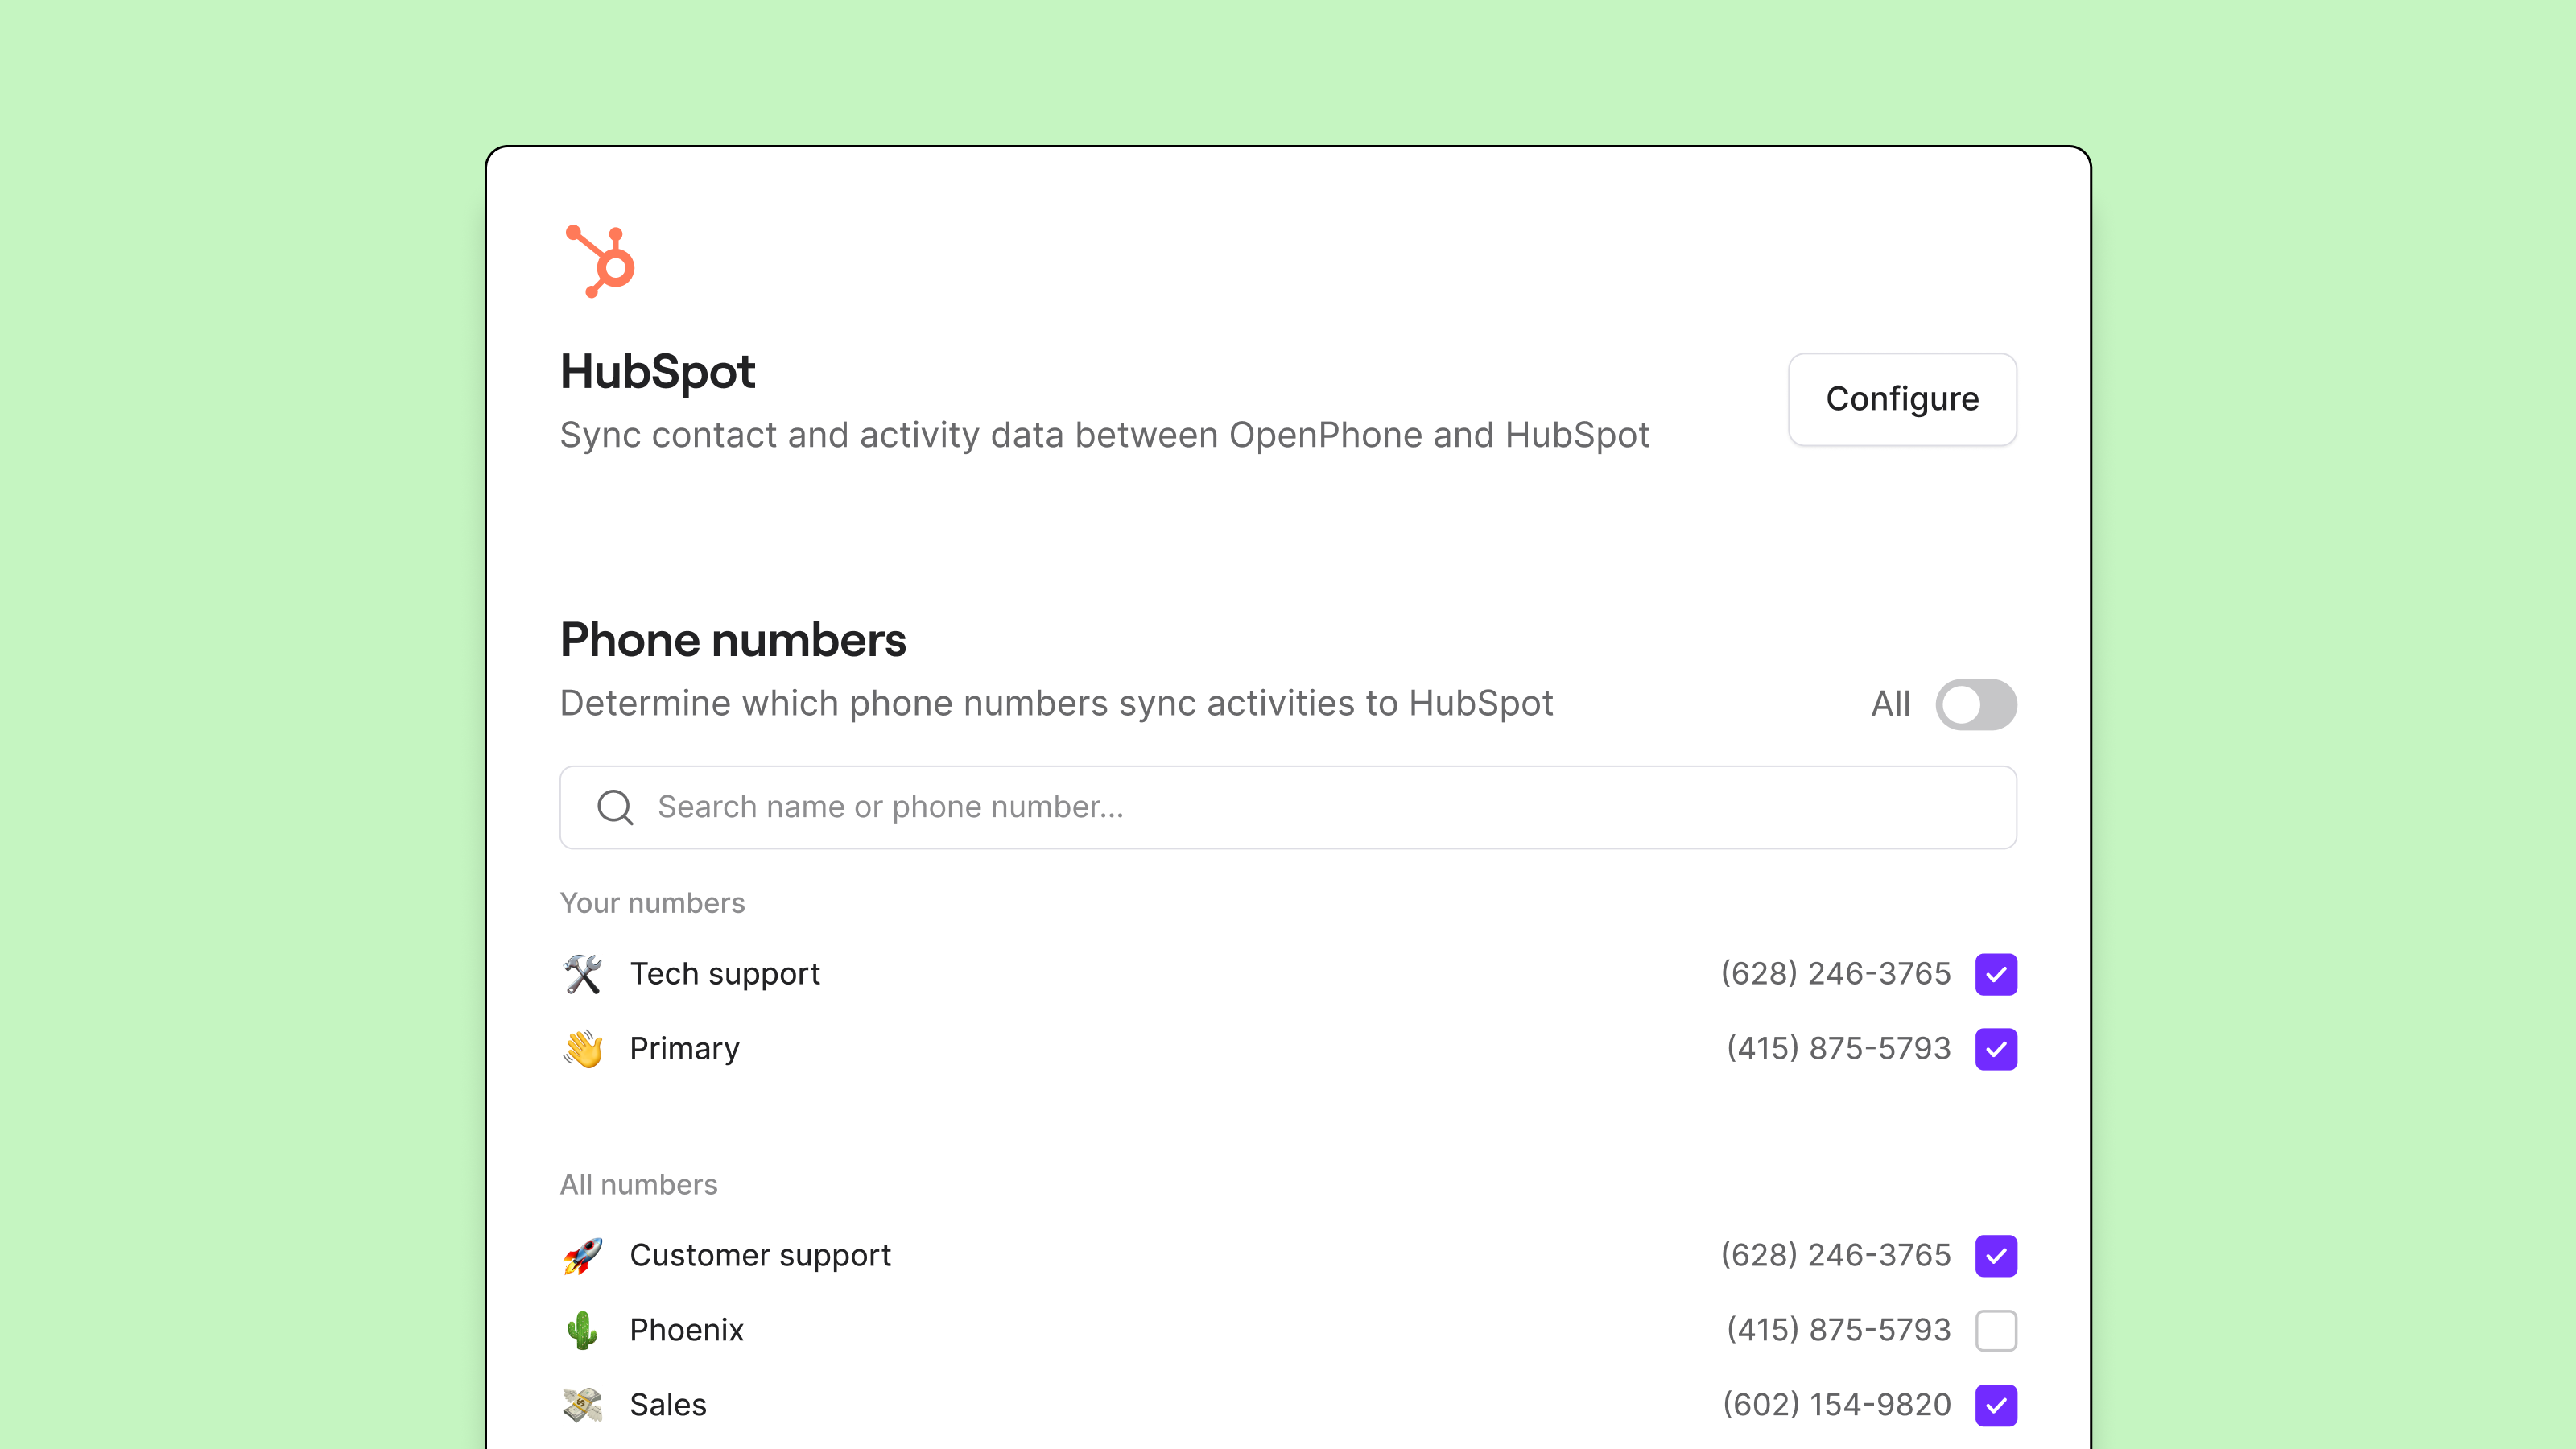2576x1449 pixels.
Task: Select the Tech support row label
Action: point(725,974)
